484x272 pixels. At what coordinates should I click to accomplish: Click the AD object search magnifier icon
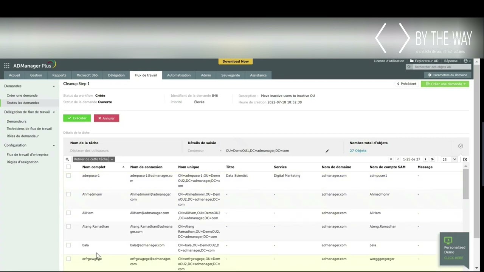410,67
